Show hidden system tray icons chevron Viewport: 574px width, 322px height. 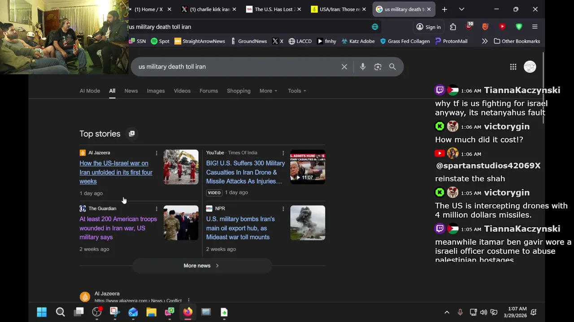[447, 312]
